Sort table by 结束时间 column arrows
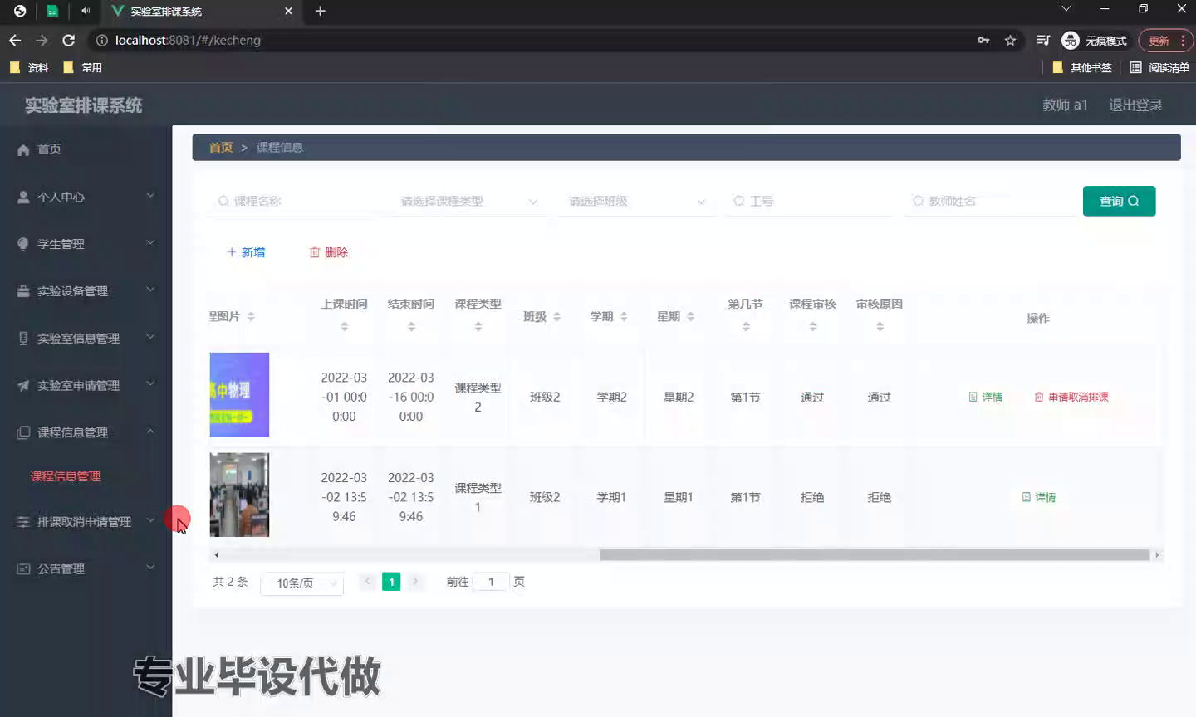 (411, 327)
